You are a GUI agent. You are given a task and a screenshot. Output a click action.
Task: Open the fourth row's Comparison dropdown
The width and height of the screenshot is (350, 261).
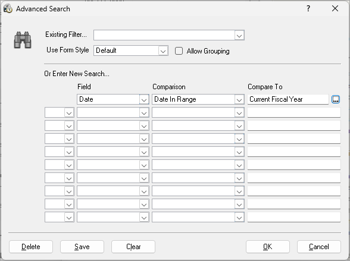[x=239, y=139]
